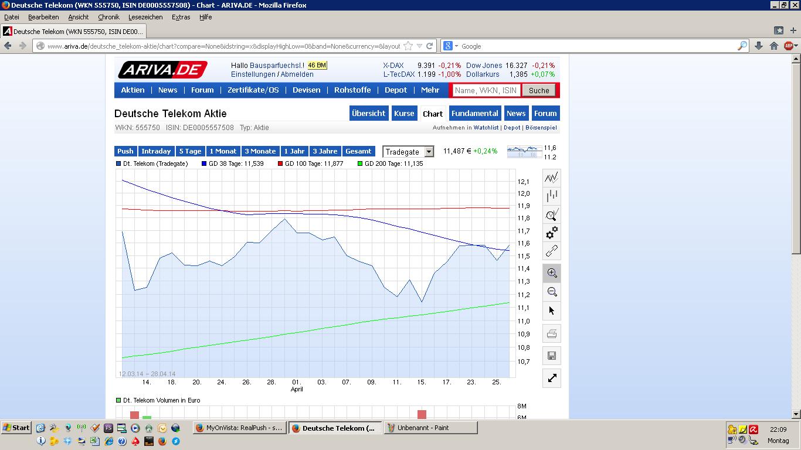The image size is (801, 450).
Task: Print the chart using printer icon
Action: pos(551,334)
